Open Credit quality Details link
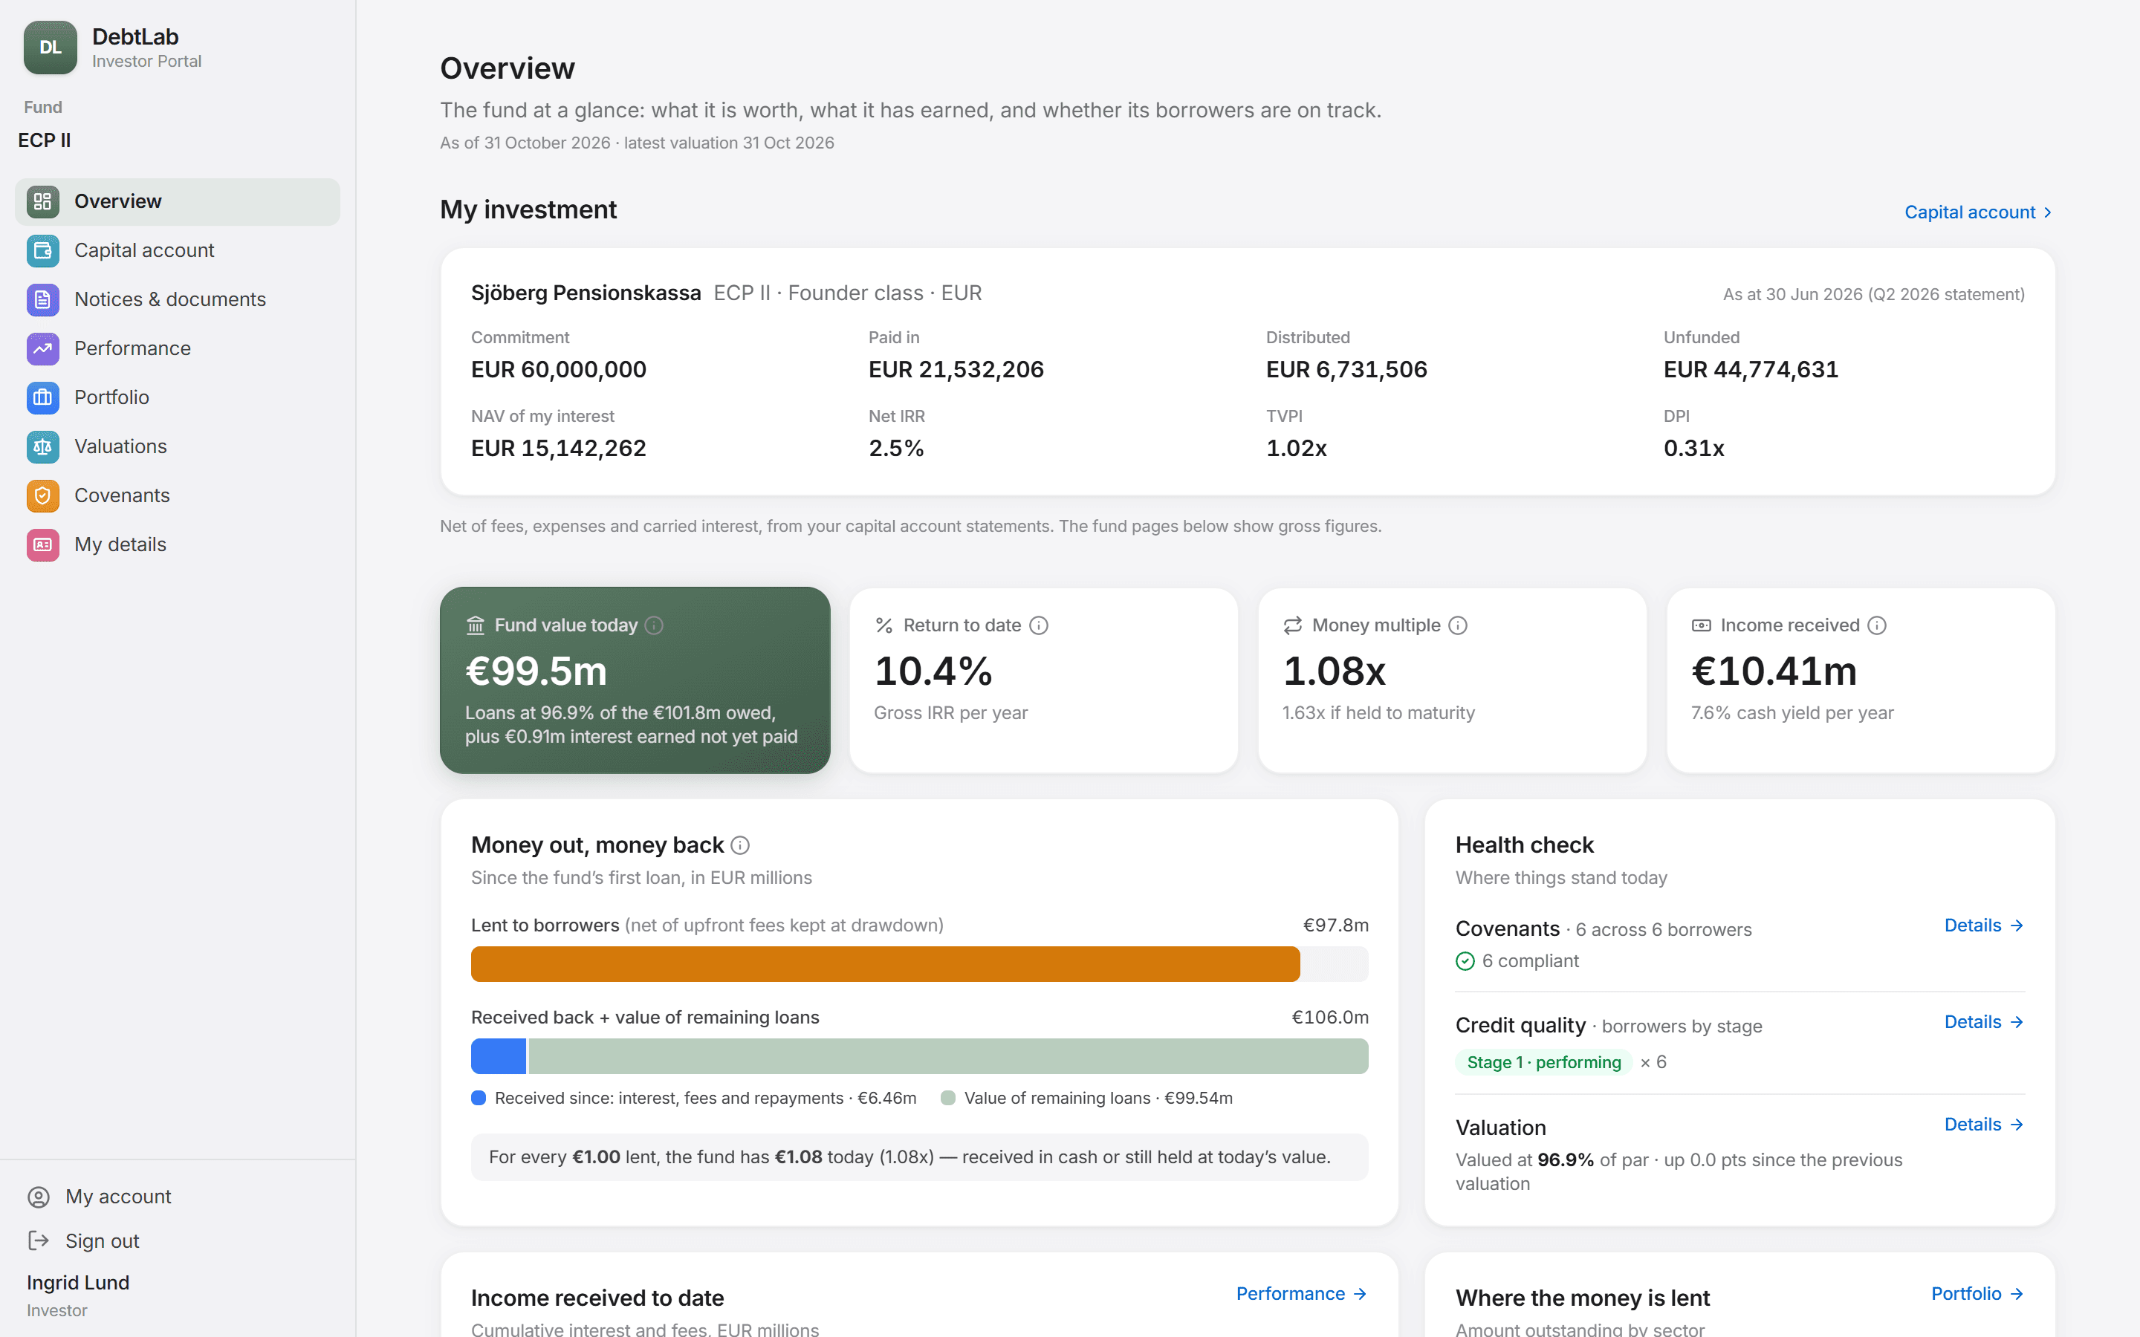The height and width of the screenshot is (1337, 2140). point(1983,1022)
